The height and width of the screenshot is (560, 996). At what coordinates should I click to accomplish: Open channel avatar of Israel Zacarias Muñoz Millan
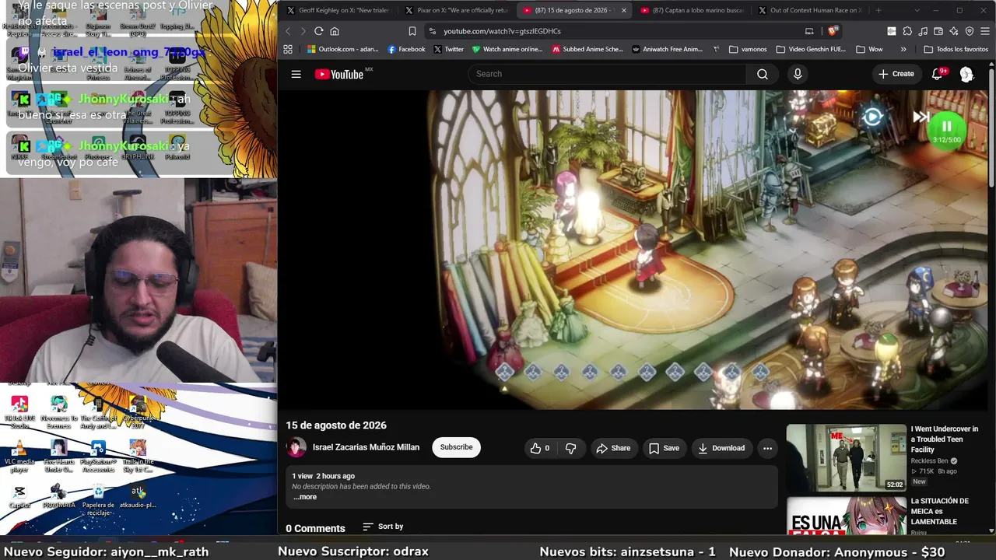coord(296,447)
